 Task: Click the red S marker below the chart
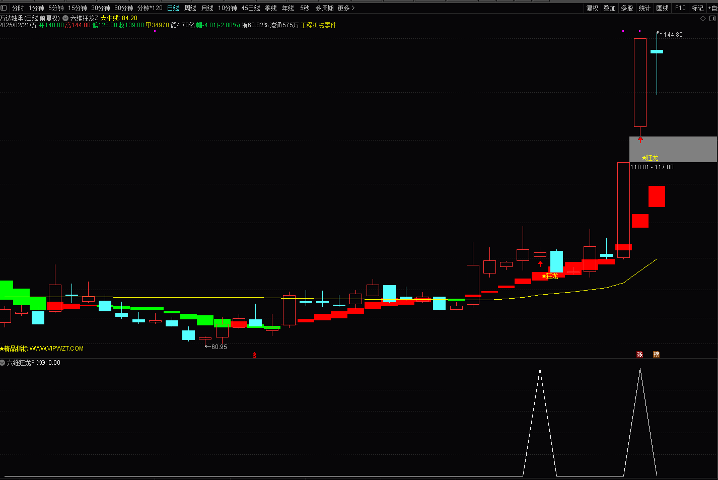click(x=255, y=355)
